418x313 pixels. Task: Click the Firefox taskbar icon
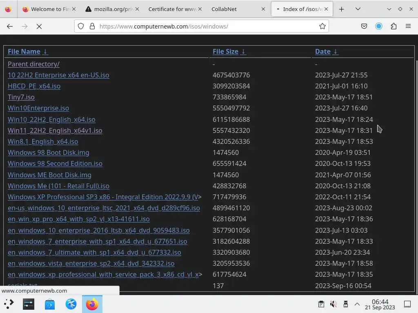92,304
